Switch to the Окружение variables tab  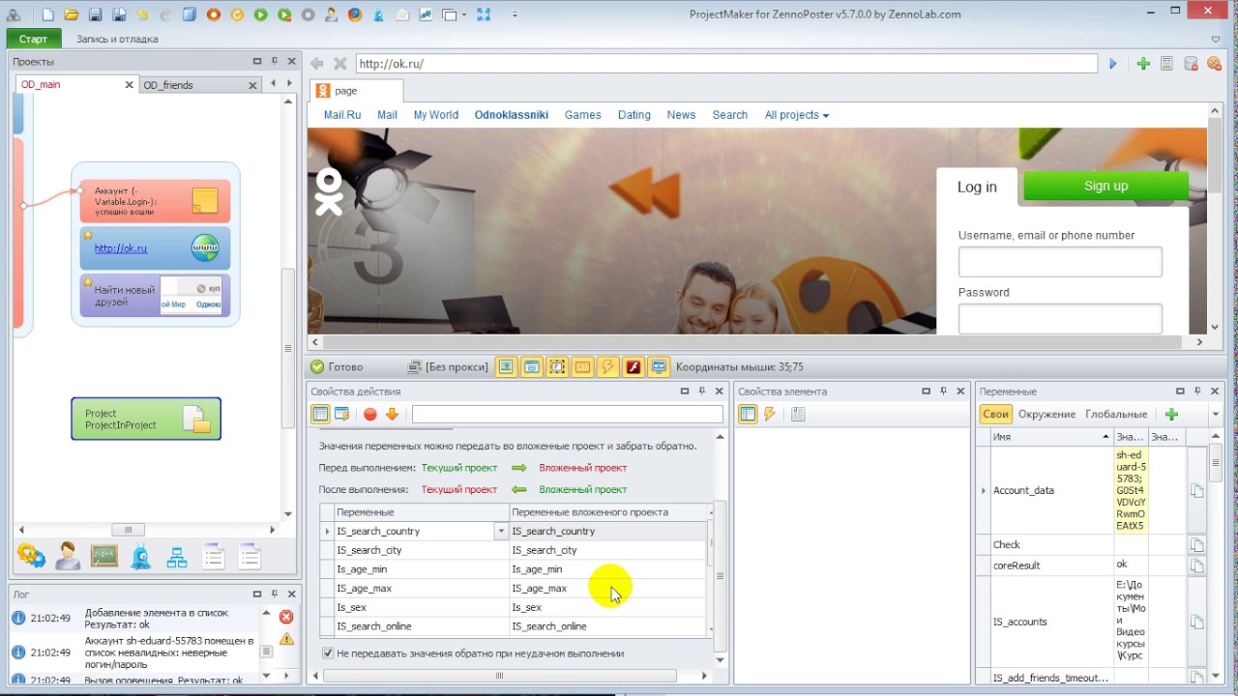[1046, 414]
